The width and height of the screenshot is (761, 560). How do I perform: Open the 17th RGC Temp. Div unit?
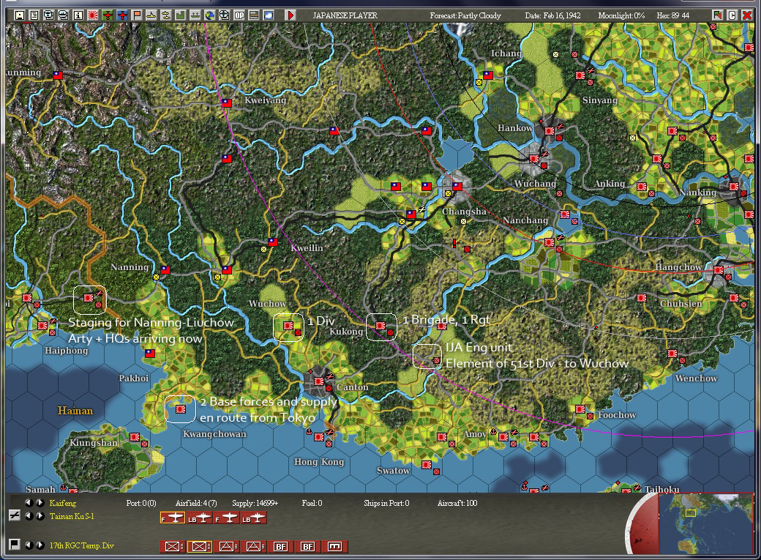click(81, 545)
